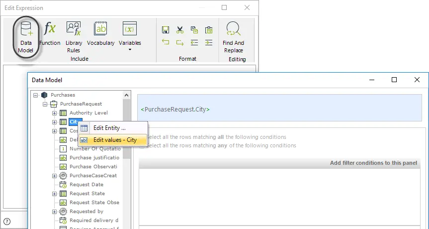Click the Purchases hexagon icon
Screen dimensions: 429x229
coord(44,95)
